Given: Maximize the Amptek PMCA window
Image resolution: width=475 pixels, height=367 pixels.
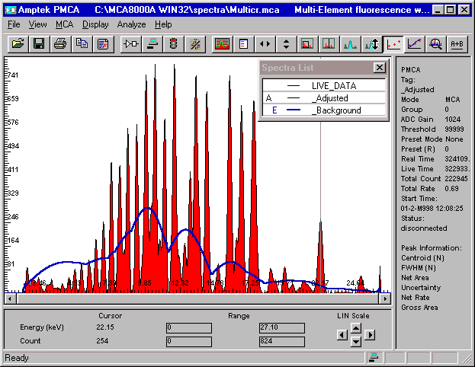Looking at the screenshot, I should click(451, 10).
